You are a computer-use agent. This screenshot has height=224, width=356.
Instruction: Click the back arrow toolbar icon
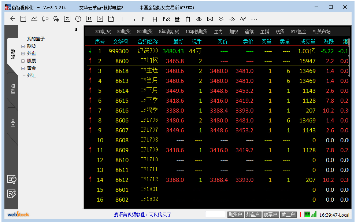[x=12, y=19]
